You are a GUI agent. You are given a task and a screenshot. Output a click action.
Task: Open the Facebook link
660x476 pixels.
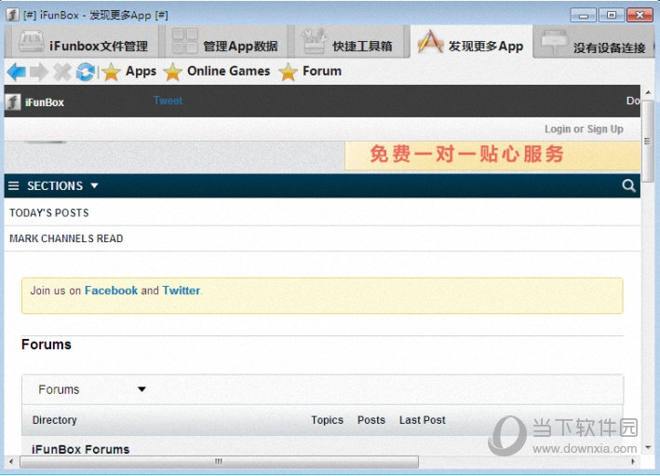click(111, 291)
